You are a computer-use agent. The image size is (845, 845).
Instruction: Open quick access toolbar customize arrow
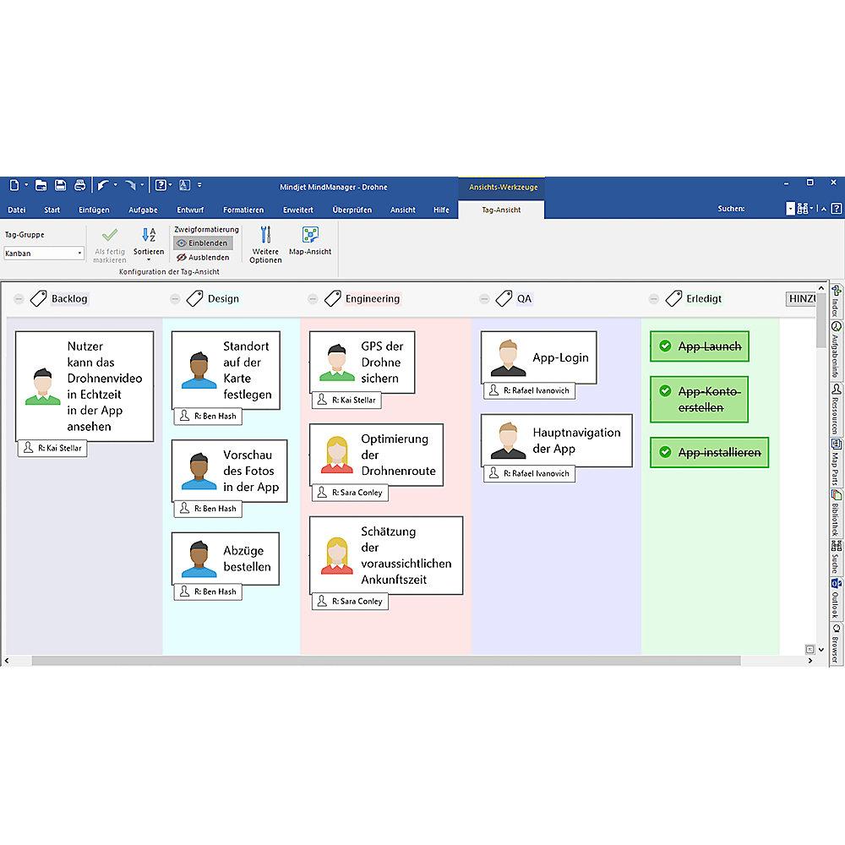pos(199,185)
